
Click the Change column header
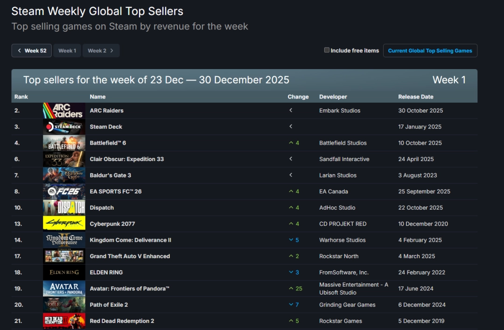[298, 97]
